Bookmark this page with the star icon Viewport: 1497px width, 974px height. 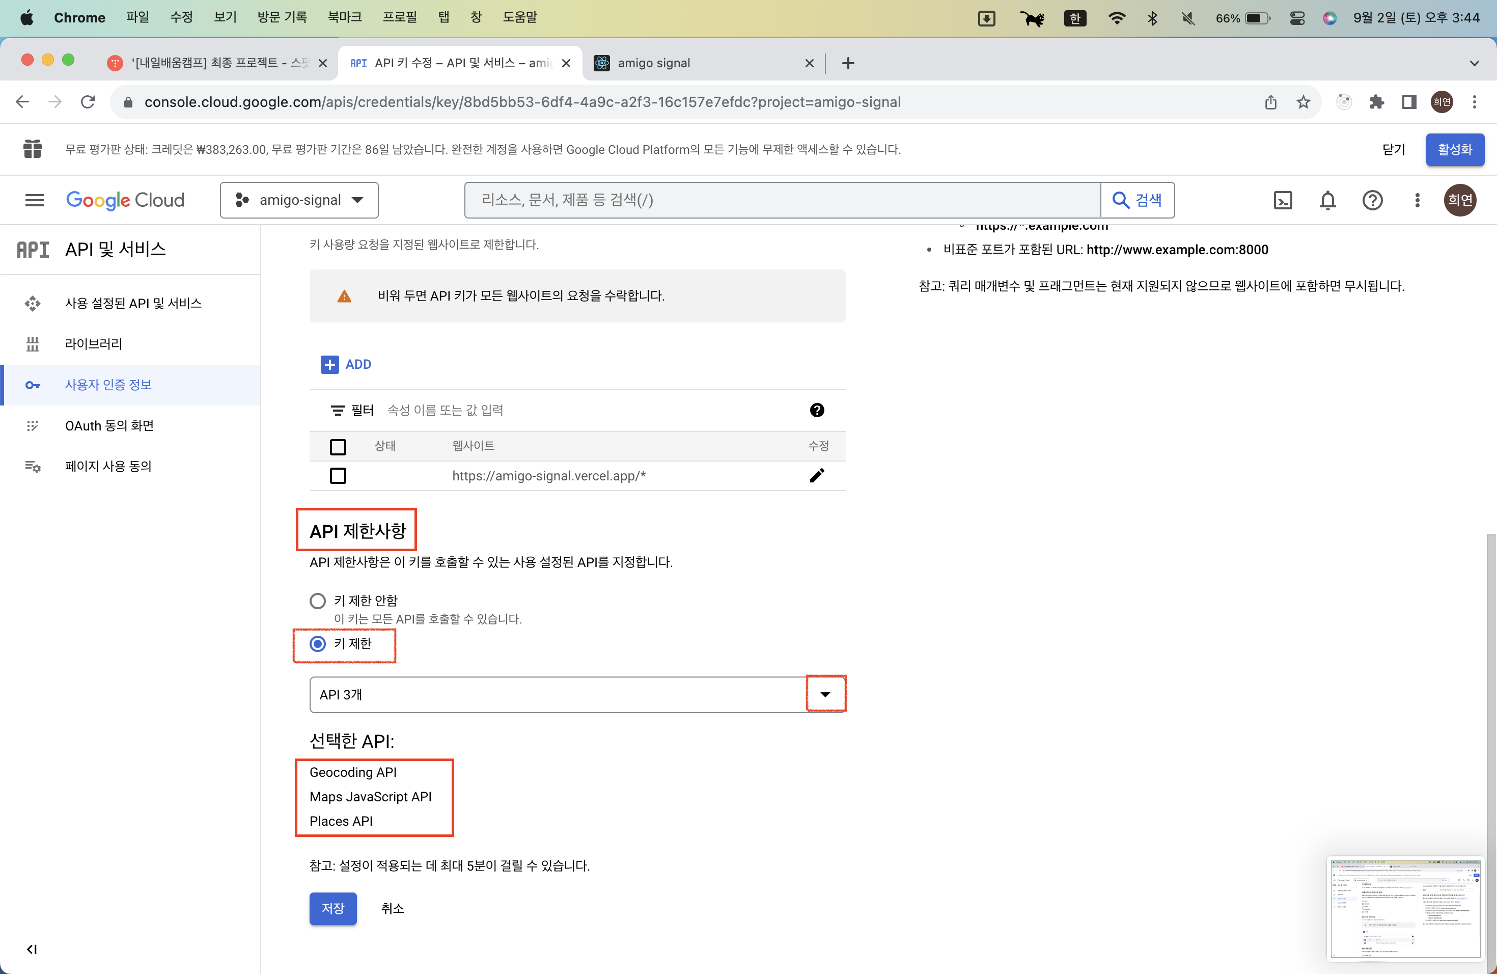[x=1302, y=102]
